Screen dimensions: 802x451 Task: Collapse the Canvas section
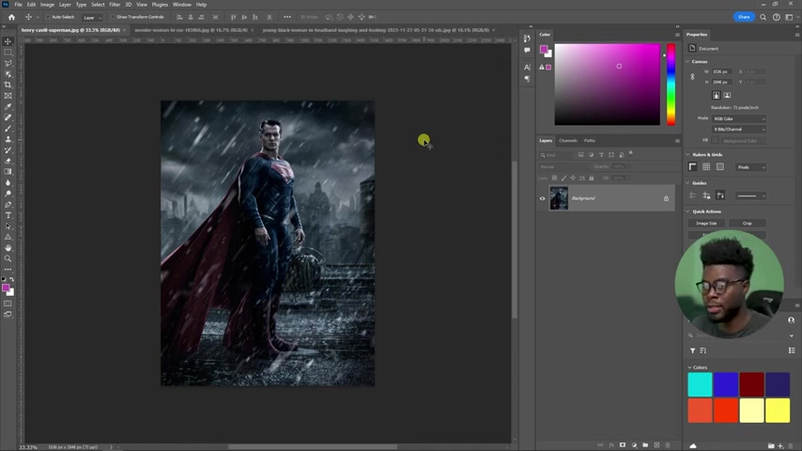[688, 61]
